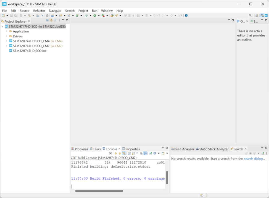Click the Build Finished message line
The image size is (269, 198).
118,178
